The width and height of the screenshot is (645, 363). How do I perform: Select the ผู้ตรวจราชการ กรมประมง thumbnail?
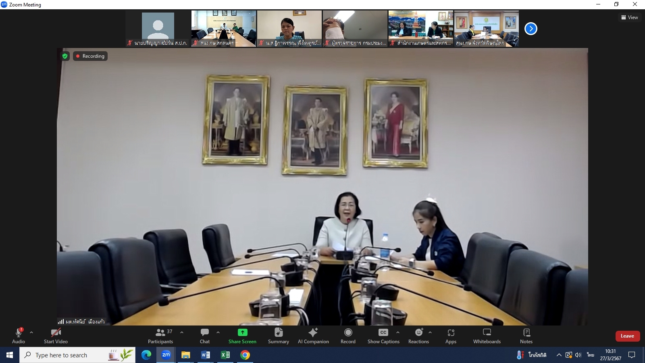pyautogui.click(x=355, y=29)
